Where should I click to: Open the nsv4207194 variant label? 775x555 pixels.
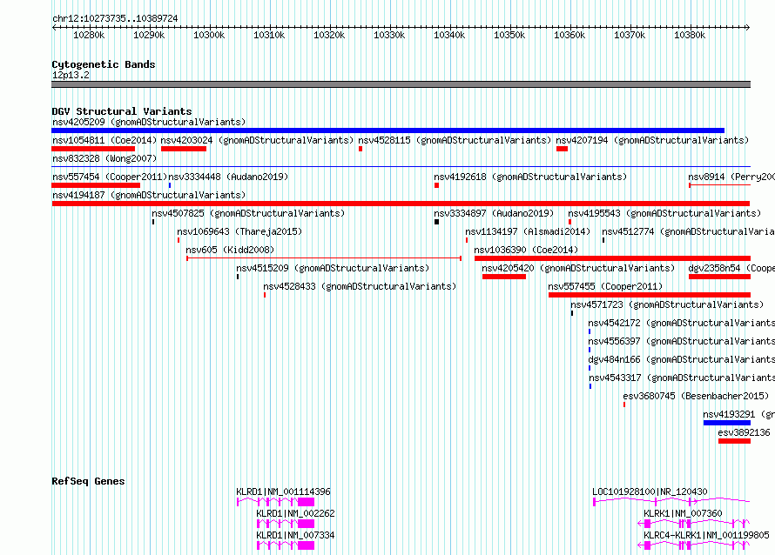[x=652, y=140]
